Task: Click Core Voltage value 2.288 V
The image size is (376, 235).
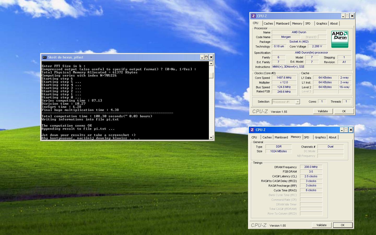Action: pyautogui.click(x=317, y=46)
